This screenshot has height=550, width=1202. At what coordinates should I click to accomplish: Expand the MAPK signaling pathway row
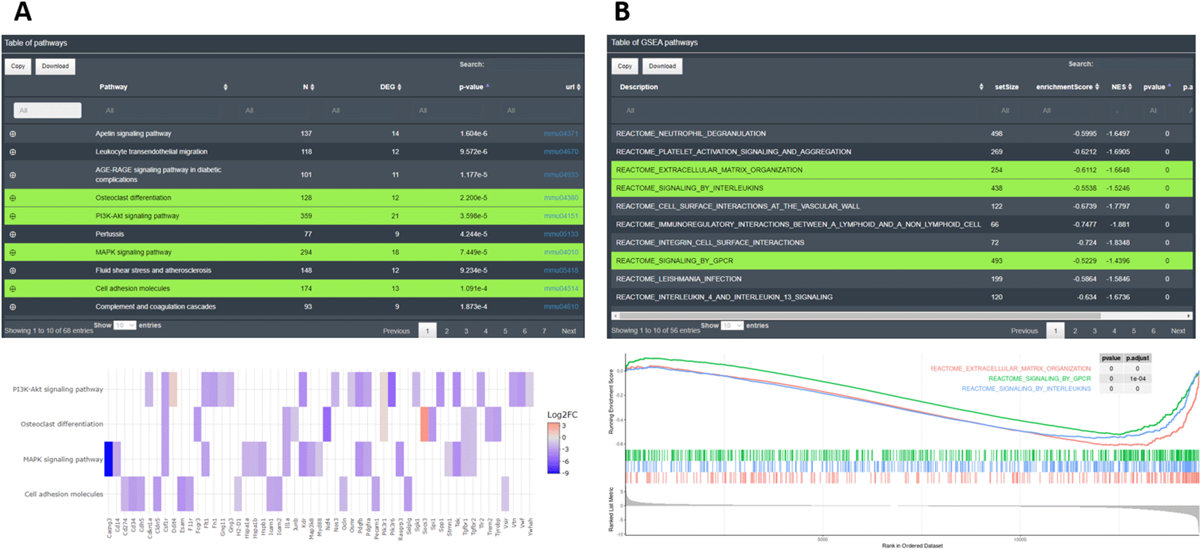[13, 253]
